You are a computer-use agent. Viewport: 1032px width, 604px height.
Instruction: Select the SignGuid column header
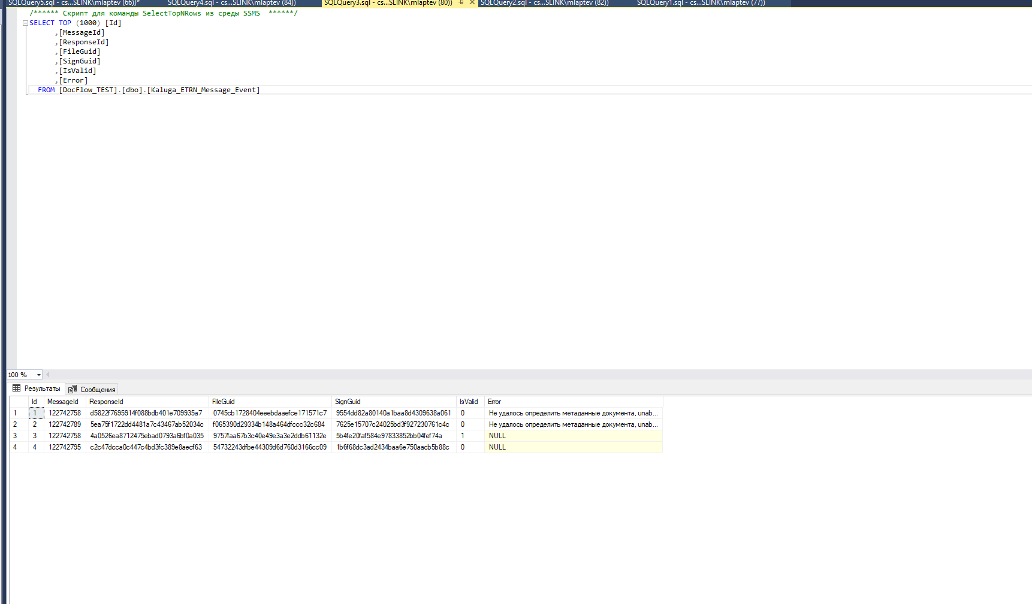click(394, 402)
